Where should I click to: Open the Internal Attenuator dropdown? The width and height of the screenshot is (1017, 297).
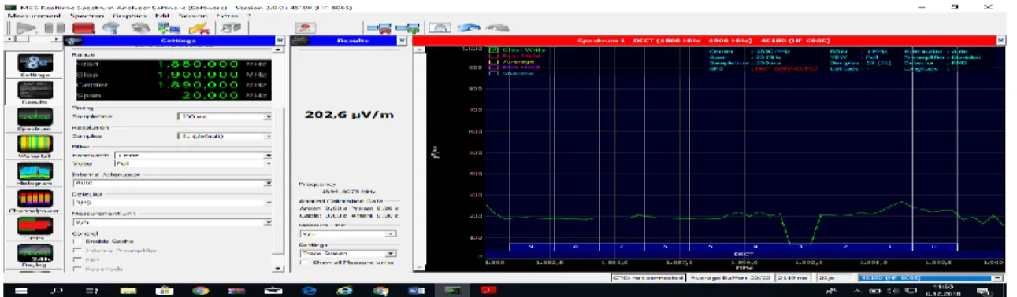[x=172, y=182]
